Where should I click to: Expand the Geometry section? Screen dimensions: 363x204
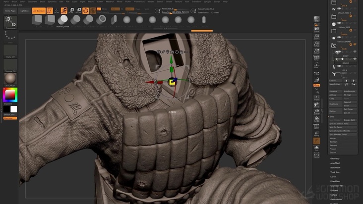(x=335, y=158)
